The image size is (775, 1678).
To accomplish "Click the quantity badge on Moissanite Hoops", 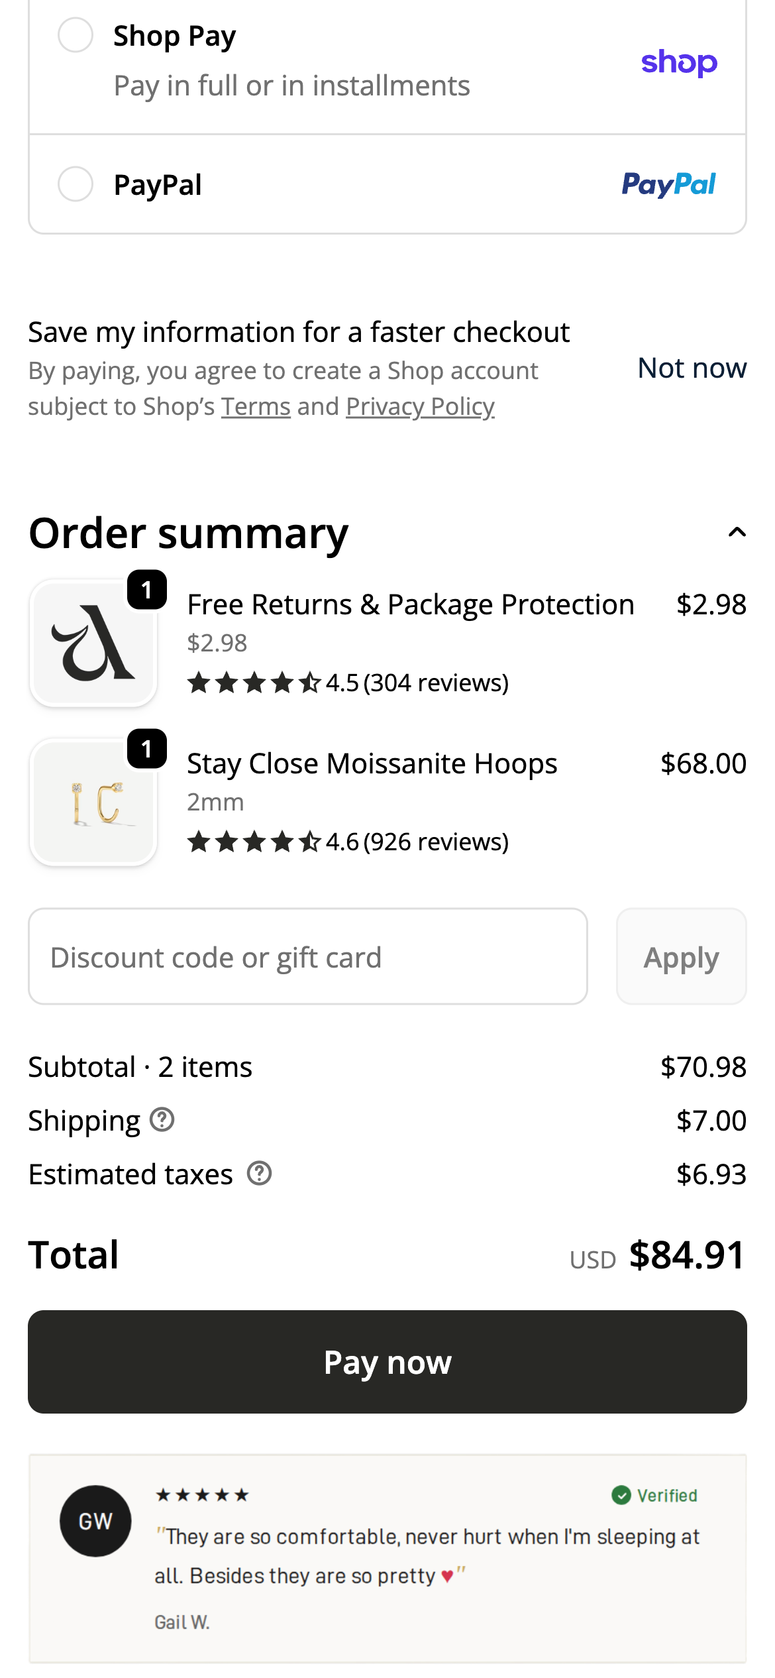I will [x=147, y=748].
